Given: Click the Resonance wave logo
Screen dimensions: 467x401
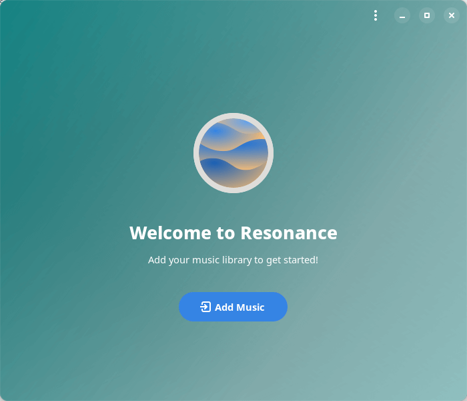Looking at the screenshot, I should pyautogui.click(x=233, y=153).
